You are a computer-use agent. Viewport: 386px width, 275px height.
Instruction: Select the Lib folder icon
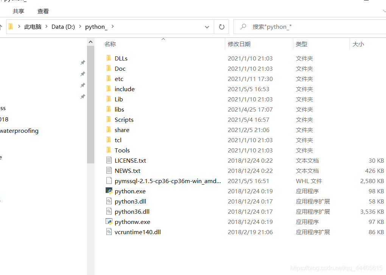[x=109, y=99]
